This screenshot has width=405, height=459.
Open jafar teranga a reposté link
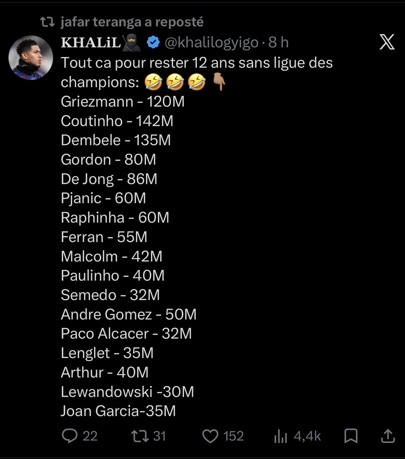(132, 23)
